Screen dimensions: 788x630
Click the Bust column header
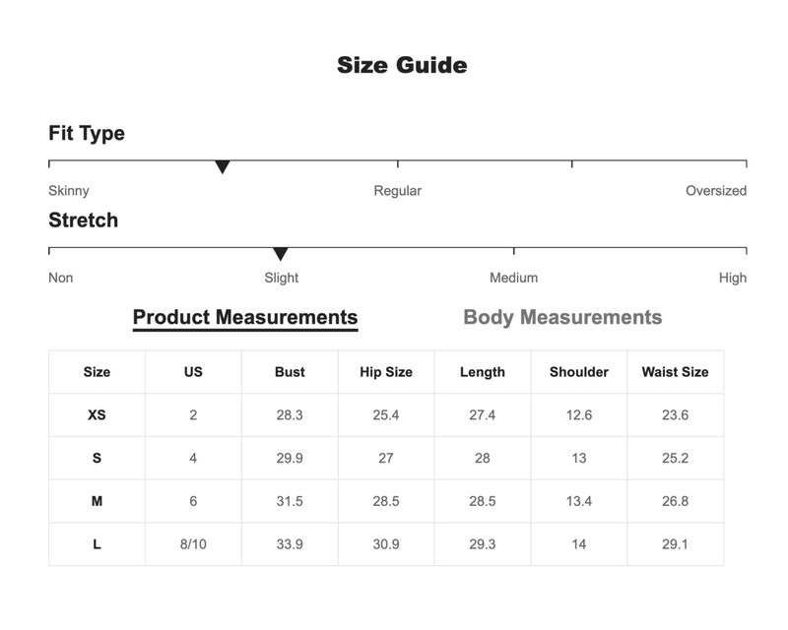point(290,372)
